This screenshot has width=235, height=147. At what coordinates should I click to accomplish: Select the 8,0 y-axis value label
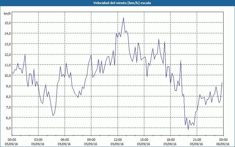click(8, 97)
